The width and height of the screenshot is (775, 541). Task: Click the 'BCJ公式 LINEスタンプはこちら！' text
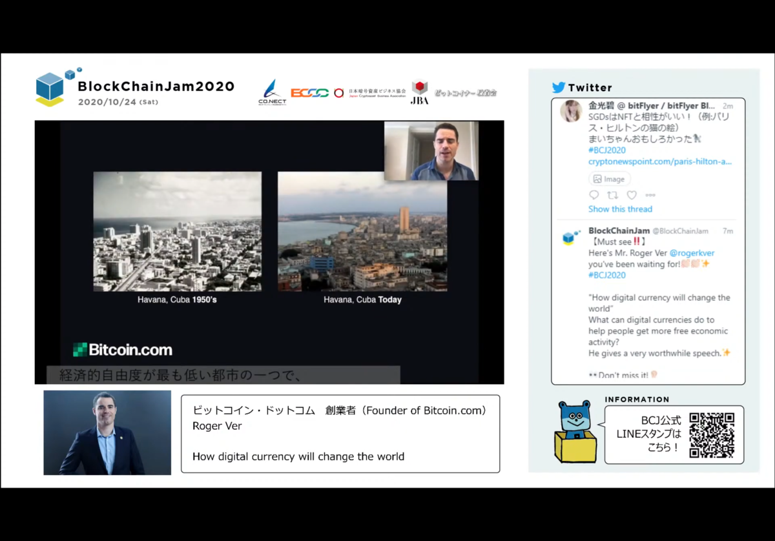(x=648, y=434)
